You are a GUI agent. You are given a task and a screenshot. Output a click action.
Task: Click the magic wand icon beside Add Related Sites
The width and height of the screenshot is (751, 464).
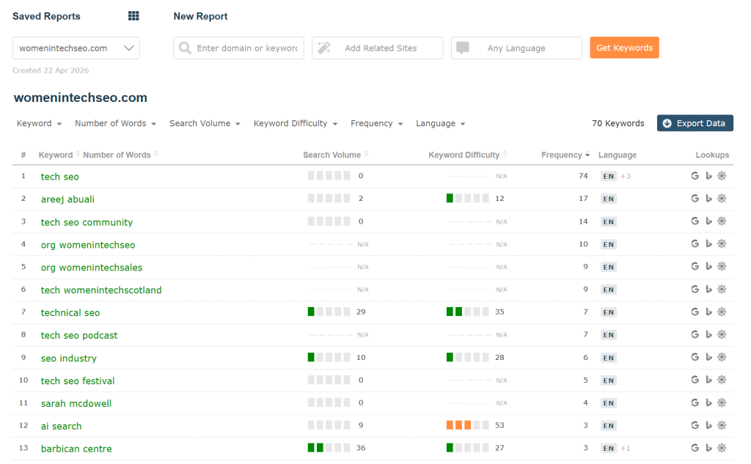(x=323, y=48)
